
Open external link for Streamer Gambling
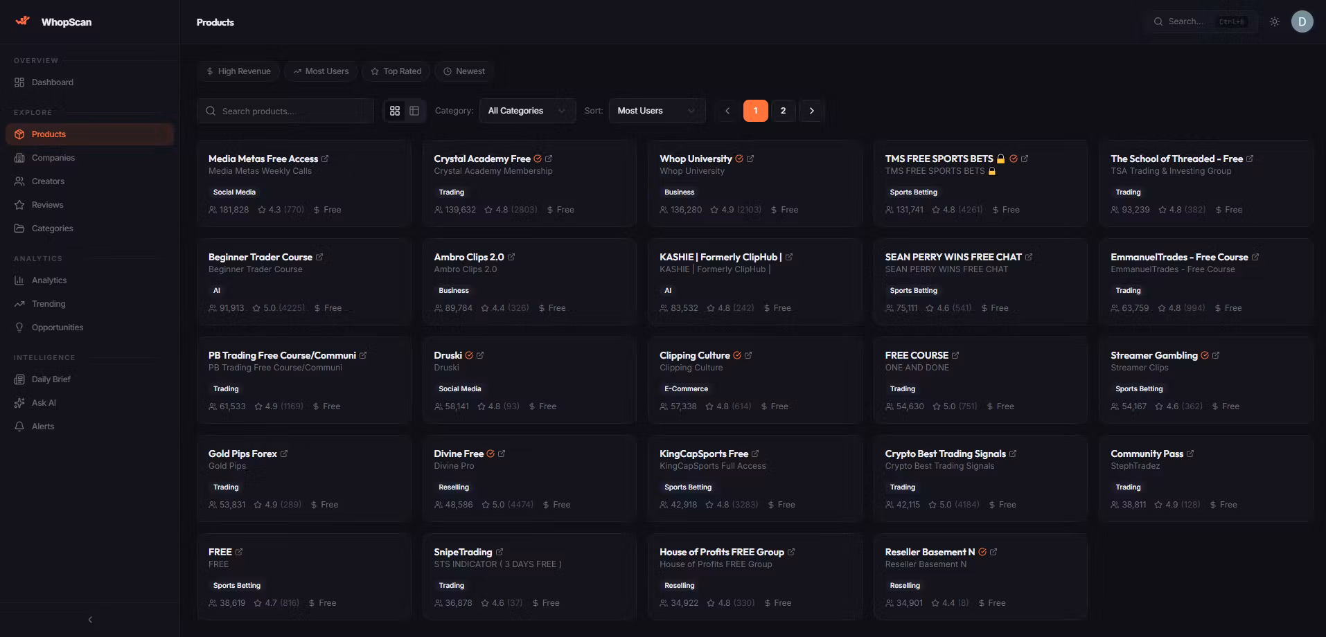click(x=1216, y=355)
